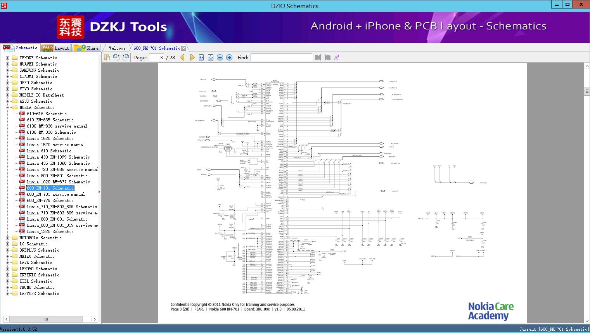Screen dimensions: 590x333
Task: Click the tree panel horizontal scrollbar
Action: pyautogui.click(x=46, y=319)
